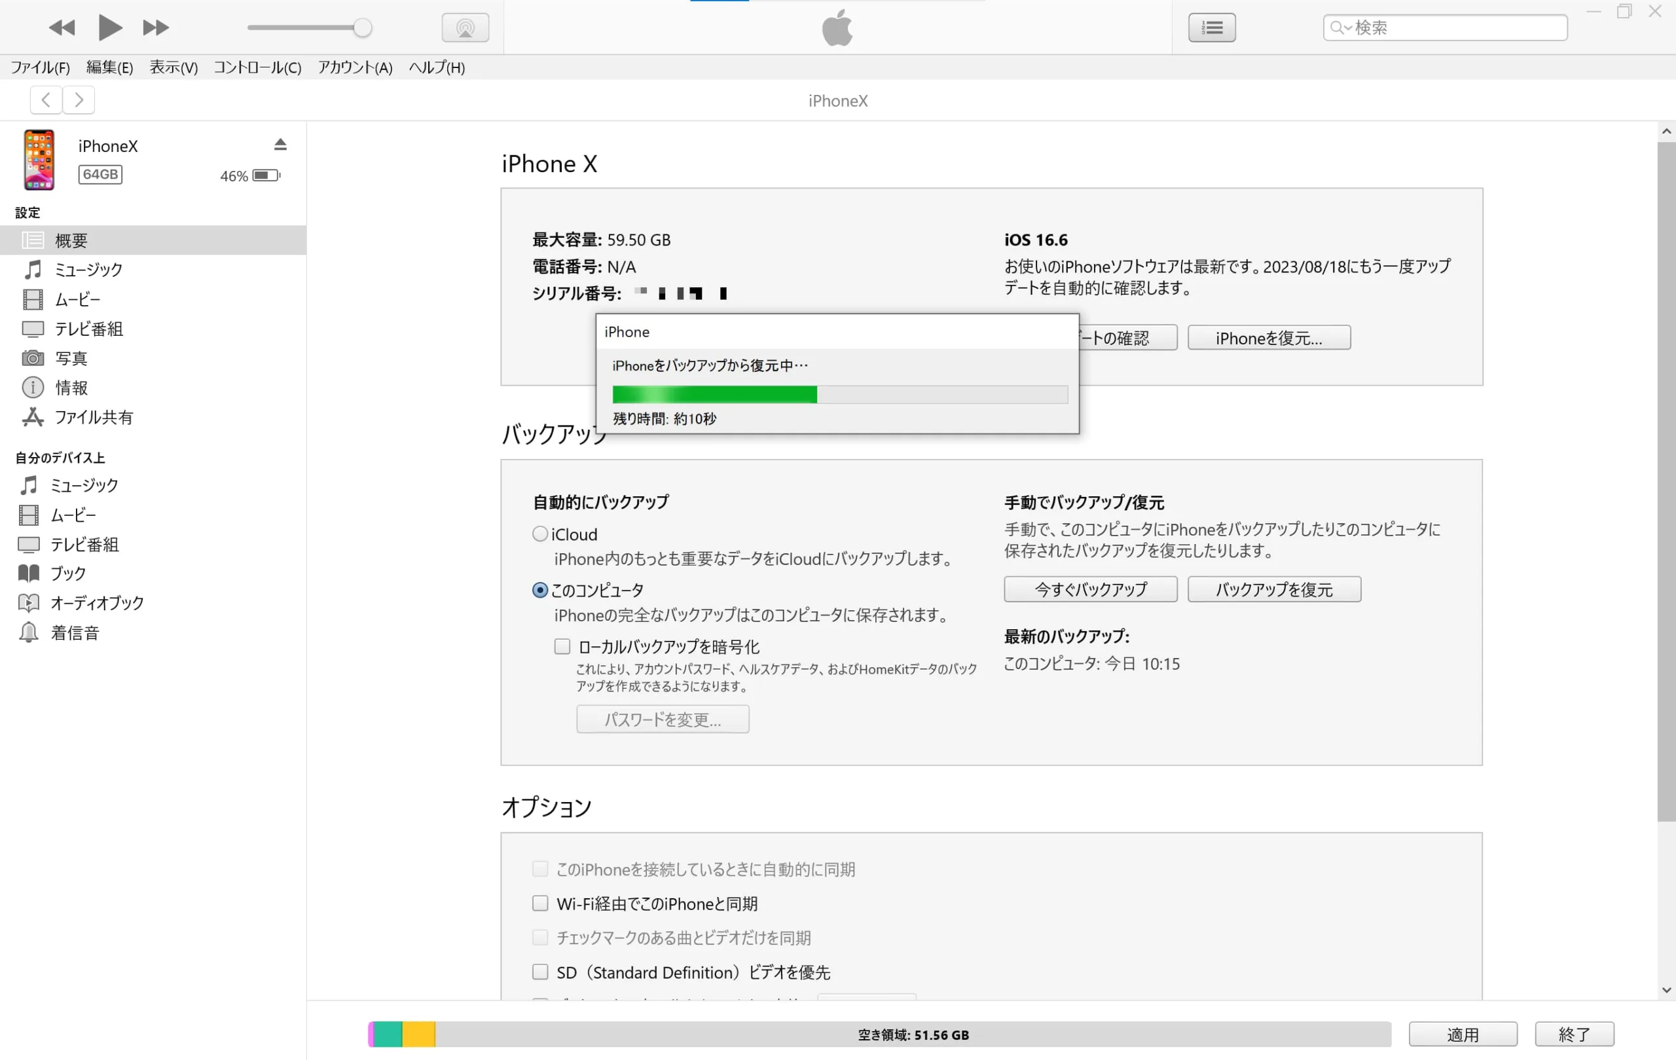This screenshot has width=1676, height=1060.
Task: Click 今すぐバックアップ button
Action: 1091,589
